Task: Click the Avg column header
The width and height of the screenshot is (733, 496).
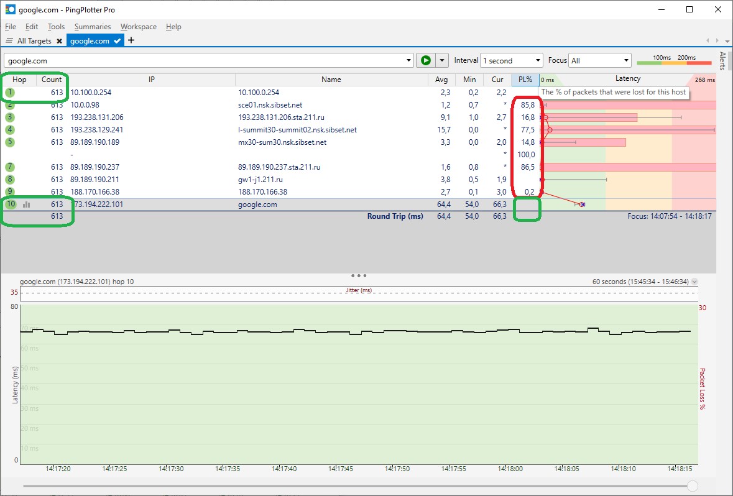Action: coord(441,80)
